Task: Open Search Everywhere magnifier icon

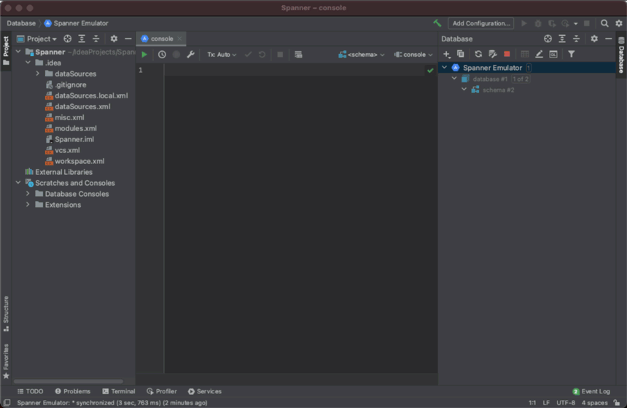Action: (x=604, y=23)
